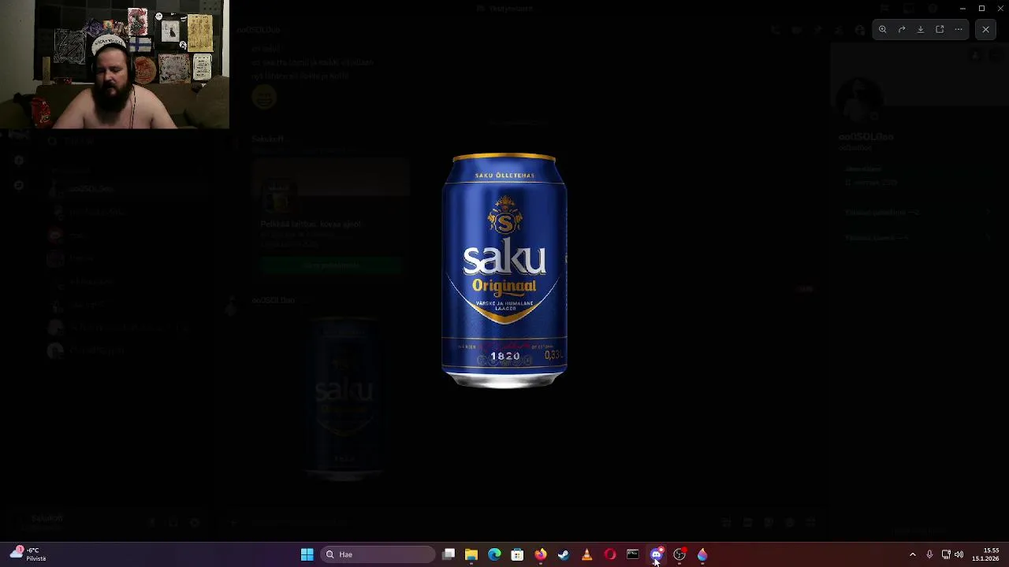
Task: Click the Hae taskbar search field
Action: pyautogui.click(x=378, y=554)
